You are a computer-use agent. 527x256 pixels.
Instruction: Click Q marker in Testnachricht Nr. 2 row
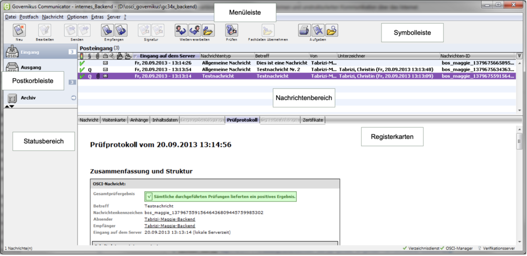[90, 70]
